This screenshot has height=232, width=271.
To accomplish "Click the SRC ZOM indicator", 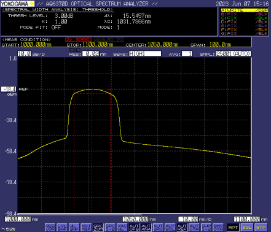I will coord(98,227).
